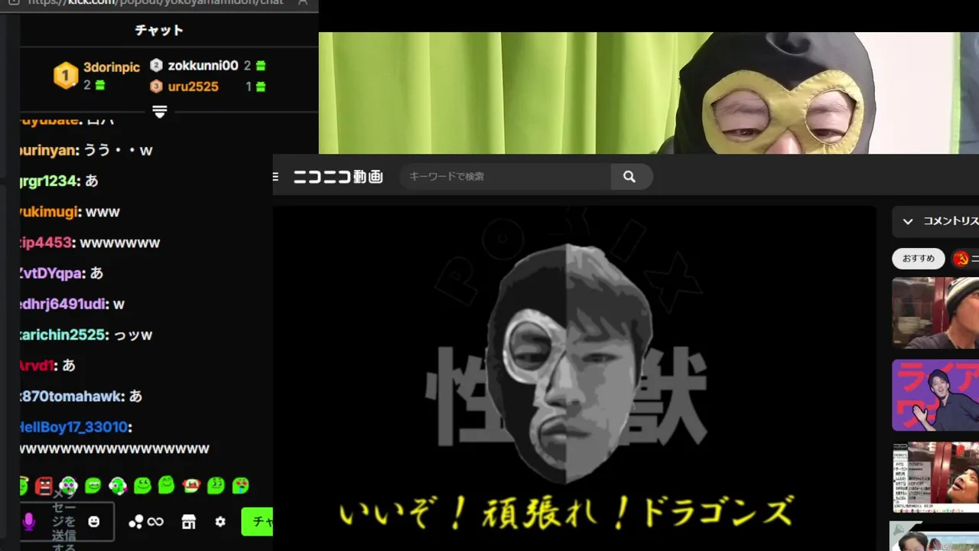Open zokkunni00 leaderboard username
The width and height of the screenshot is (979, 551).
(203, 66)
